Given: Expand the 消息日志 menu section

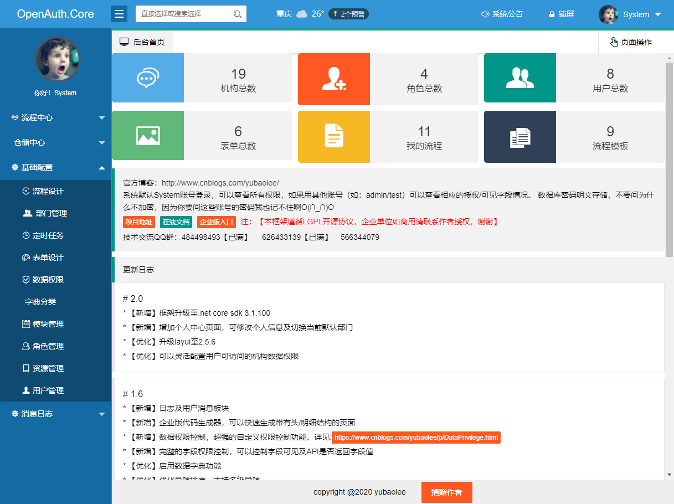Looking at the screenshot, I should pyautogui.click(x=55, y=414).
